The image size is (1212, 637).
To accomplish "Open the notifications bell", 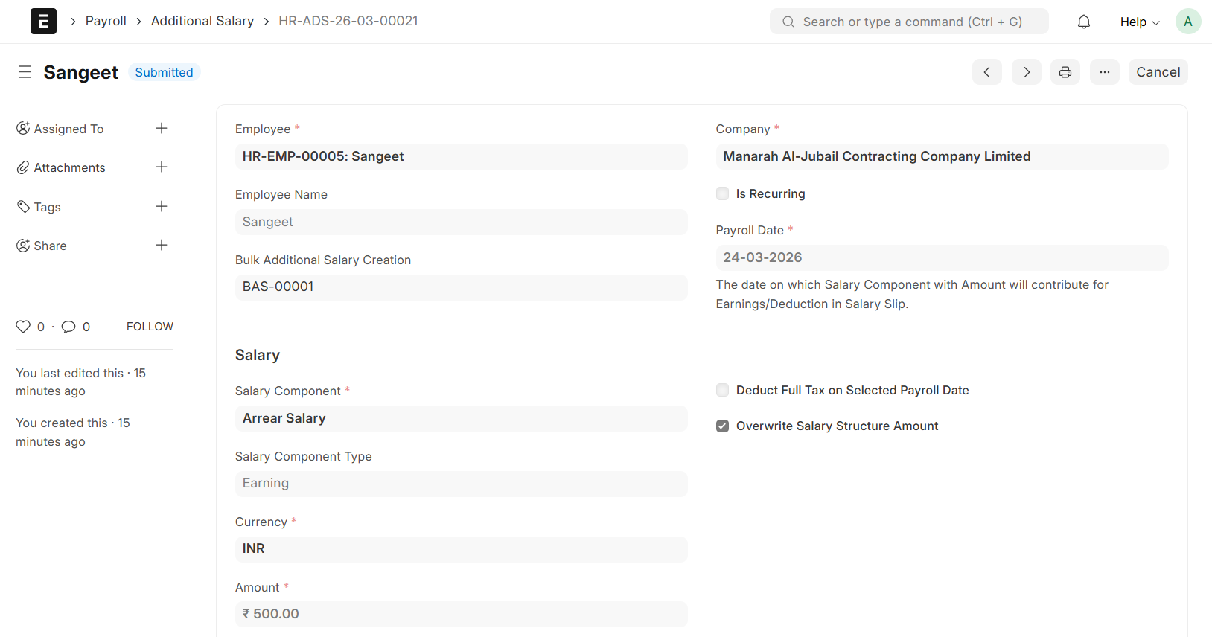I will 1083,22.
